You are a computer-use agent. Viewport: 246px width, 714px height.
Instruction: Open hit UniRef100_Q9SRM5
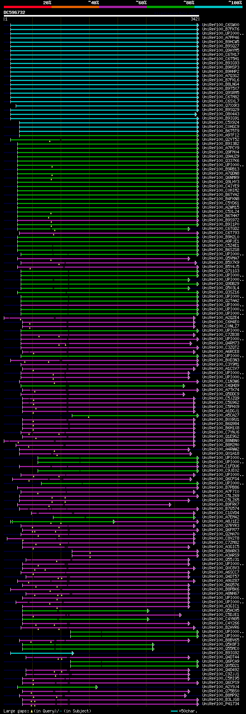221,93
